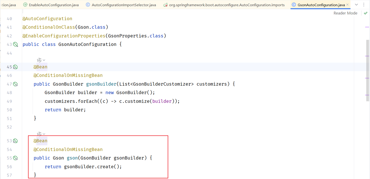The width and height of the screenshot is (370, 179).
Task: Click the @ConditionalOnClass annotation on line 41
Action: point(49,27)
